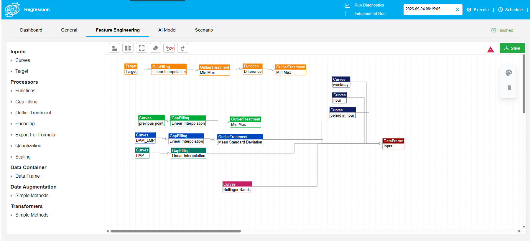Select the DataFrame Input node
530x241 pixels.
[393, 143]
